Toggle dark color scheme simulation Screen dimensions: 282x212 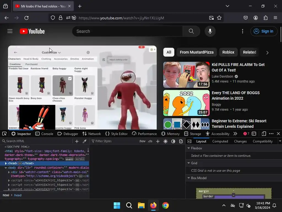pyautogui.click(x=173, y=141)
